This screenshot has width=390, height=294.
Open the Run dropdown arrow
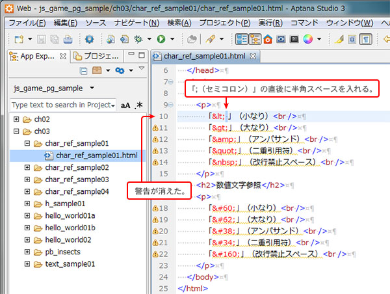pos(172,39)
